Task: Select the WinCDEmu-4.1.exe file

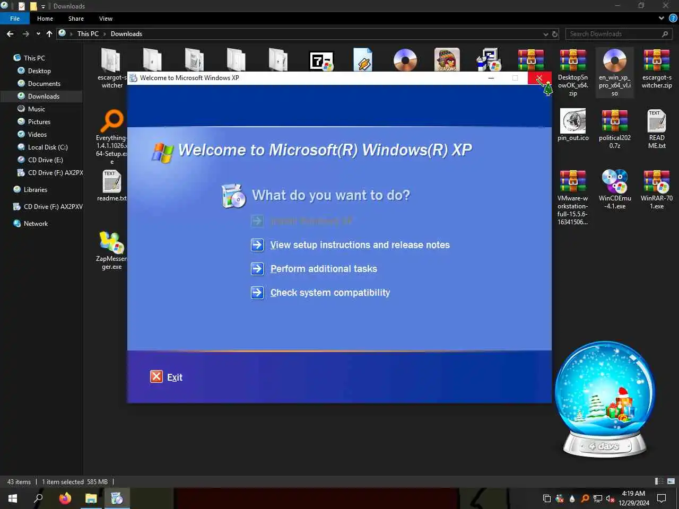Action: click(x=615, y=189)
